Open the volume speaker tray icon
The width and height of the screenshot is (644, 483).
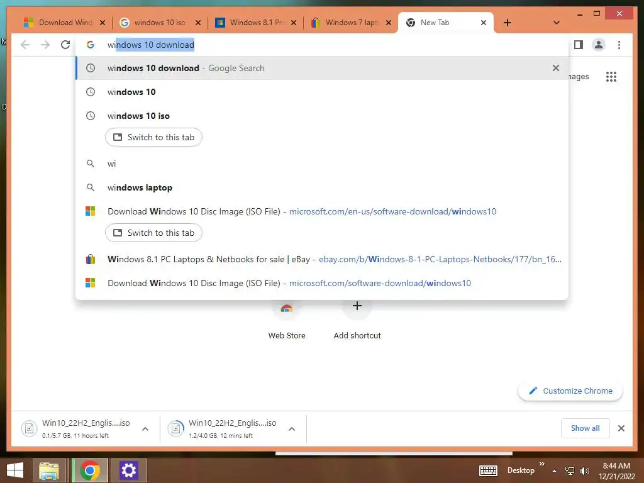coord(585,471)
